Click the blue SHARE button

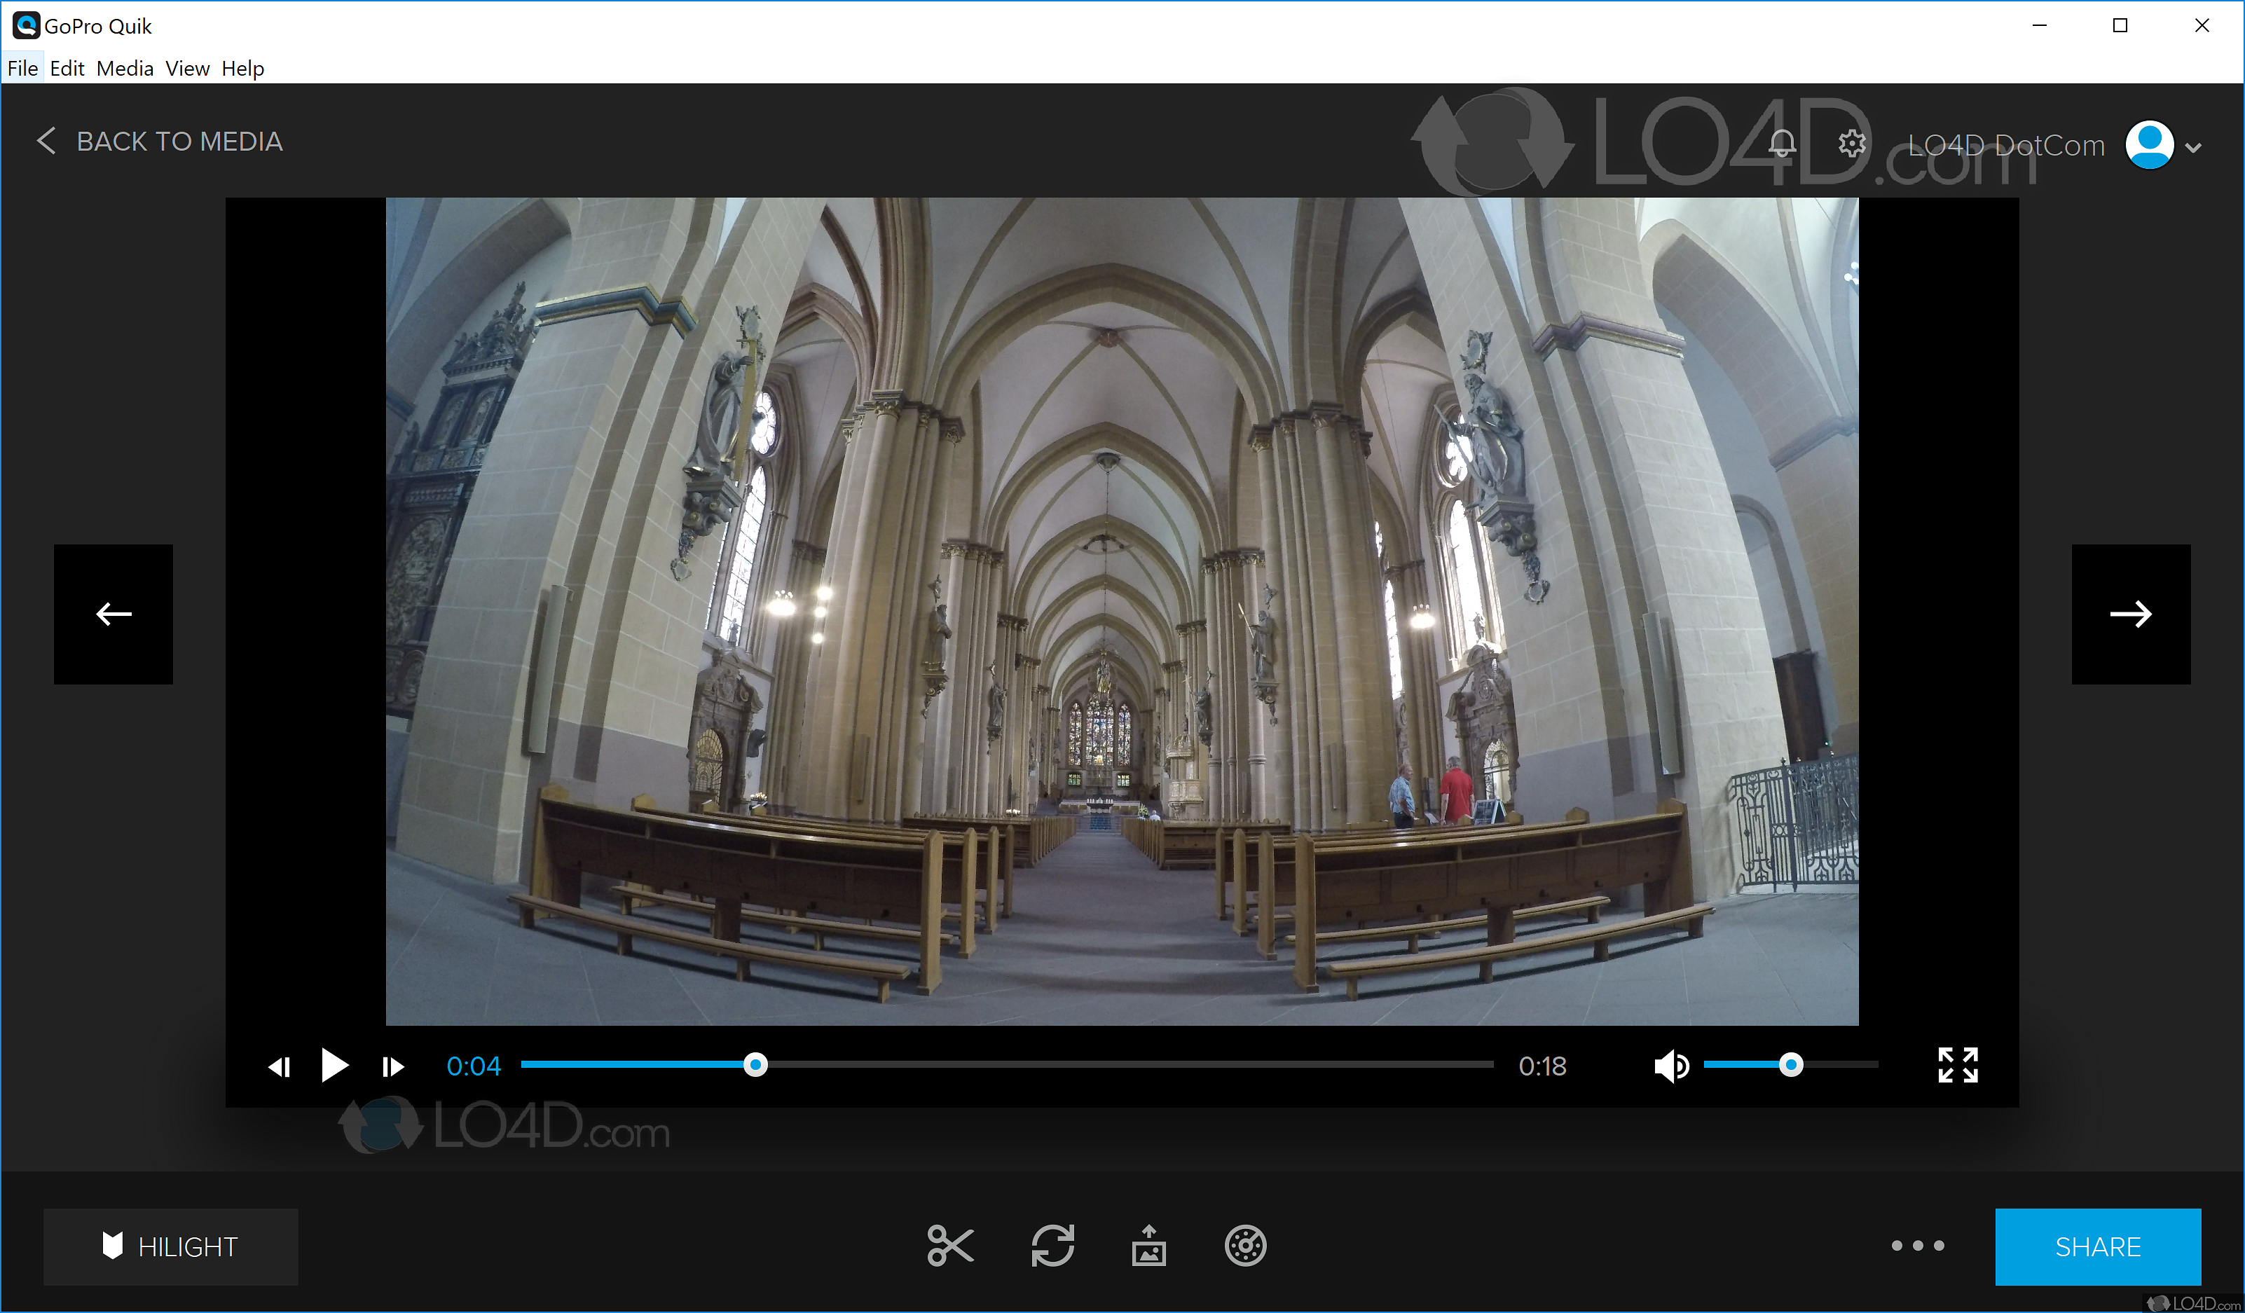click(x=2097, y=1246)
